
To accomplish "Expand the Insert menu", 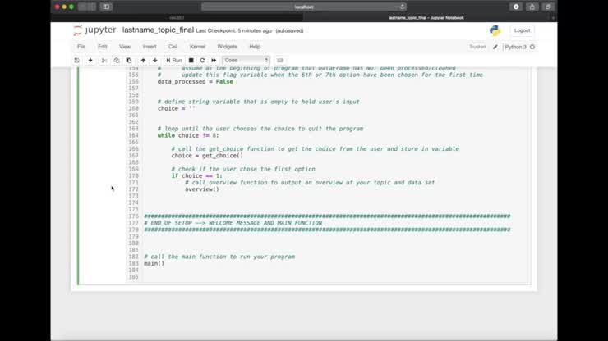I will pos(150,47).
